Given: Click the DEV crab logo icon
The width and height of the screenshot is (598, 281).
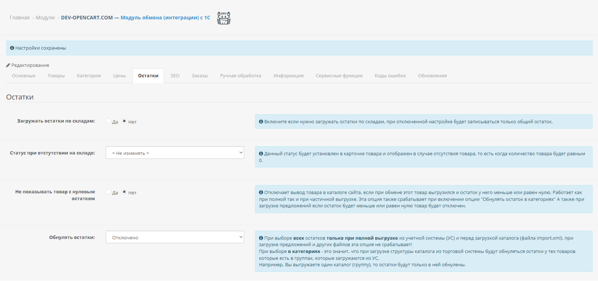Looking at the screenshot, I should pyautogui.click(x=224, y=18).
